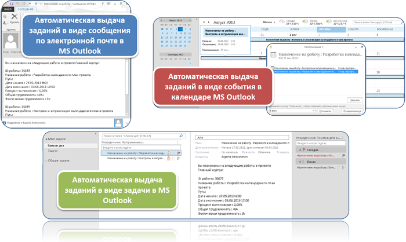Click message body scrollbar down arrow
This screenshot has height=242, width=406.
[127, 114]
